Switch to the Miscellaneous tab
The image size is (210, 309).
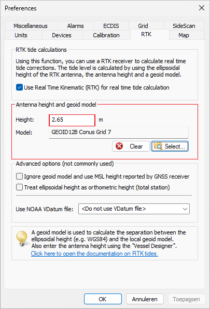click(x=31, y=26)
